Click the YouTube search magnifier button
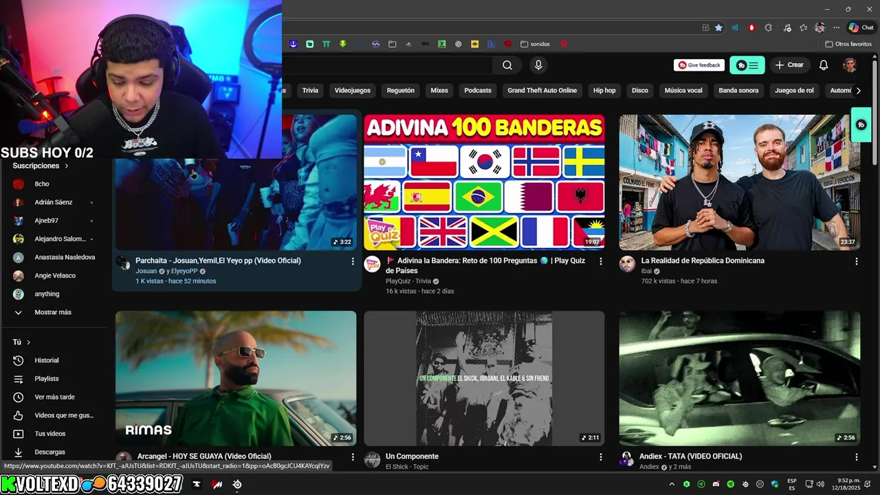Screen dimensions: 880x495 coord(507,65)
